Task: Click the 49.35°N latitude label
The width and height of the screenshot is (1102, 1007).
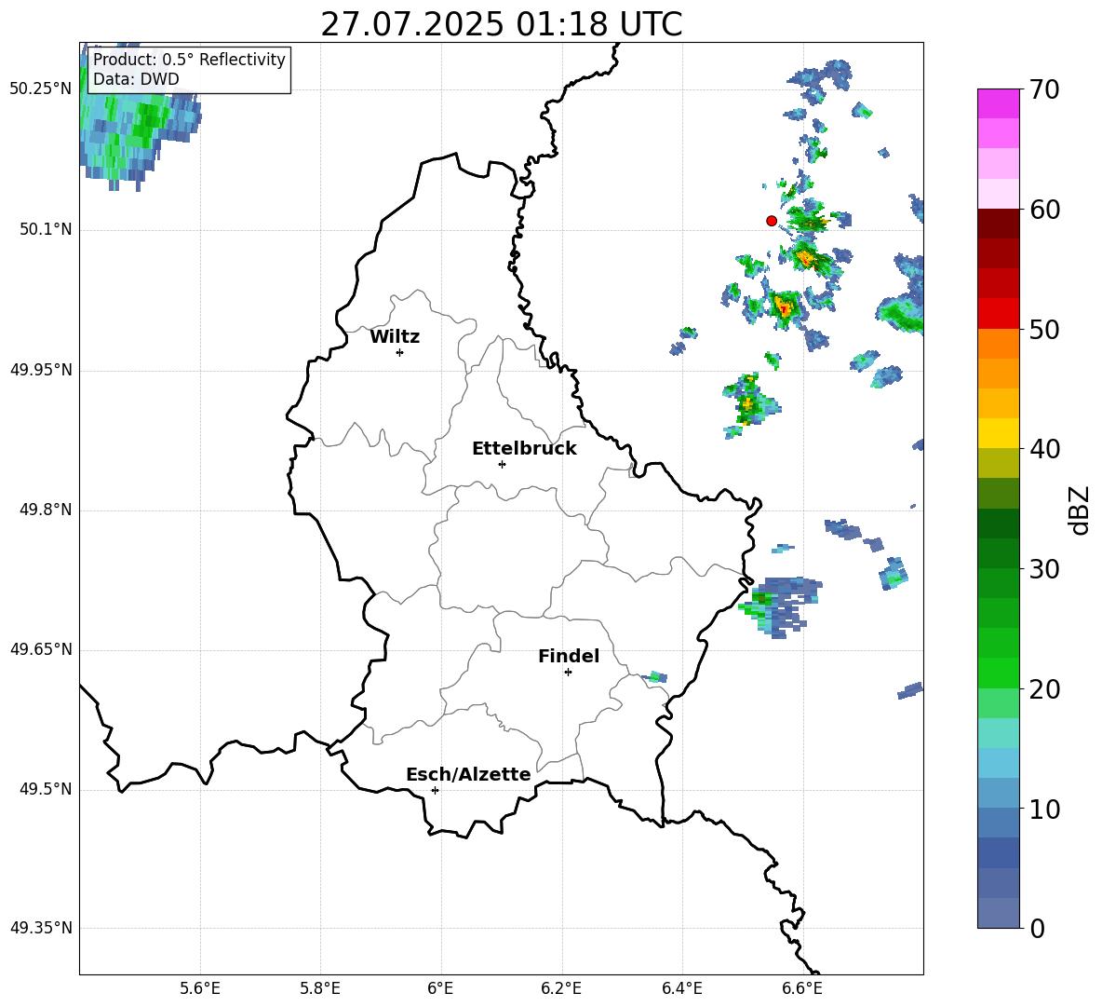Action: coord(41,928)
